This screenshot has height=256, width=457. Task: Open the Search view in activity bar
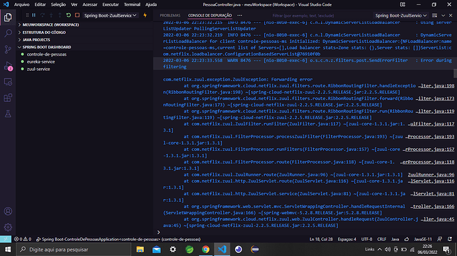(x=8, y=33)
